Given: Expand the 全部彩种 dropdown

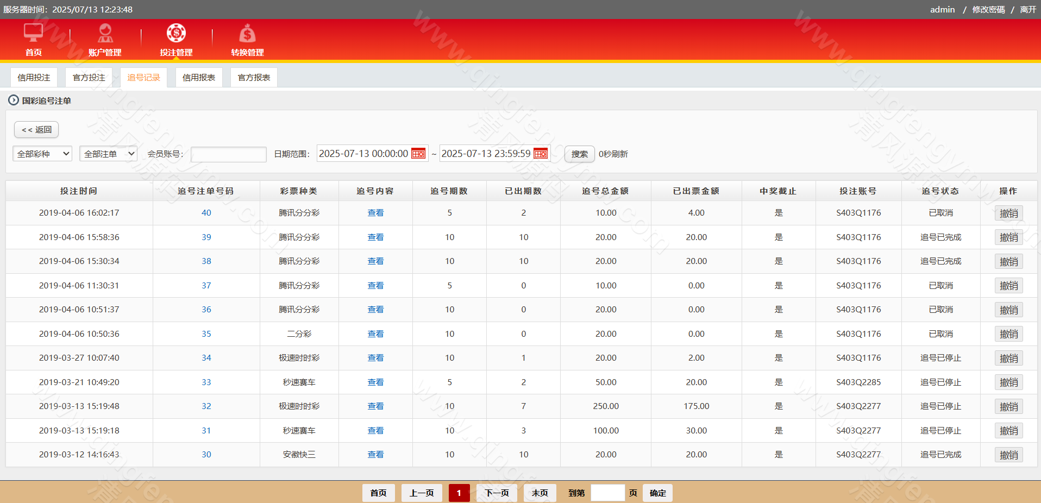Looking at the screenshot, I should click(x=42, y=154).
